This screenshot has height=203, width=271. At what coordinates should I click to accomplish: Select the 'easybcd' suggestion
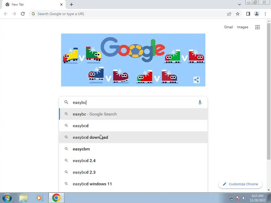point(133,126)
